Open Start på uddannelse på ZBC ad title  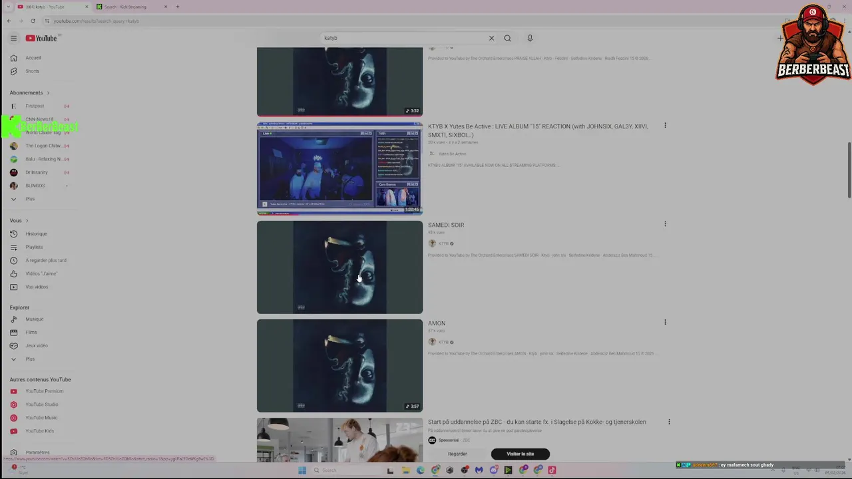coord(537,422)
